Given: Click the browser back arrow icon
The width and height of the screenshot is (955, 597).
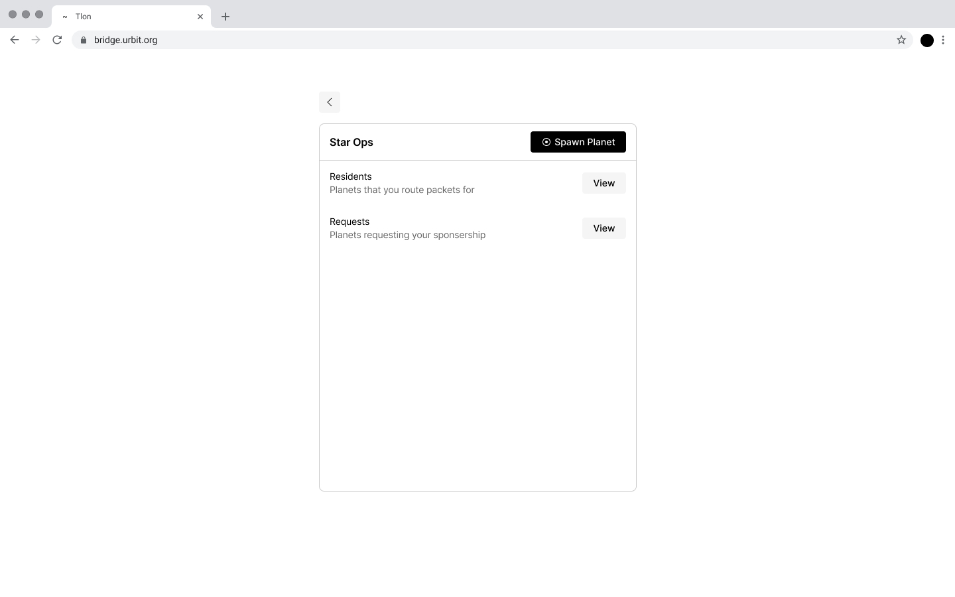Looking at the screenshot, I should click(x=15, y=40).
